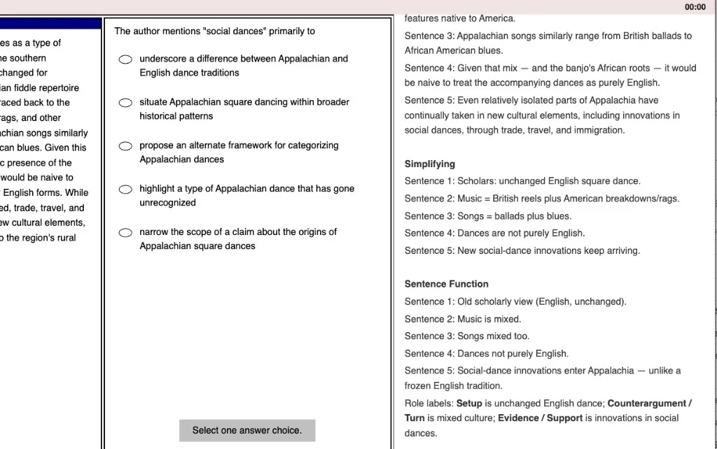Click the bold 'Setup' role label

[x=469, y=404]
